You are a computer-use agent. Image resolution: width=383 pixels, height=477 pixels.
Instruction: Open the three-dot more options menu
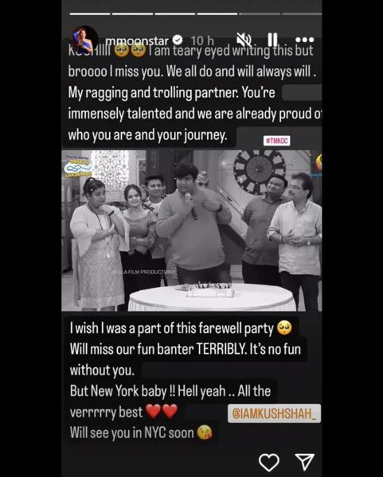304,40
